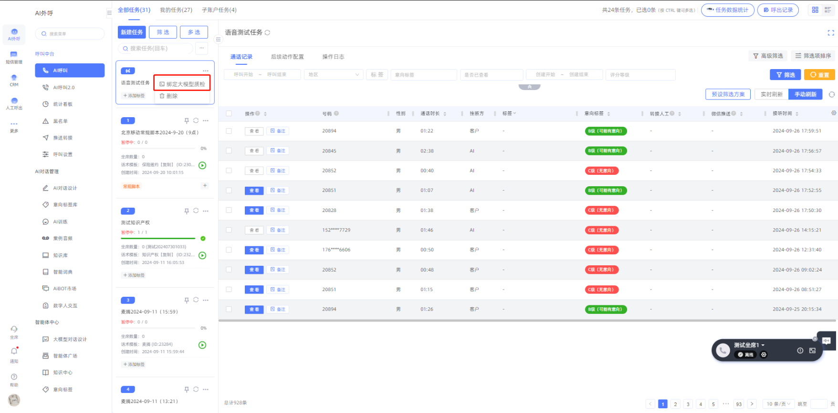Image resolution: width=838 pixels, height=413 pixels.
Task: Collapse the filter panel chevron
Action: [x=529, y=87]
